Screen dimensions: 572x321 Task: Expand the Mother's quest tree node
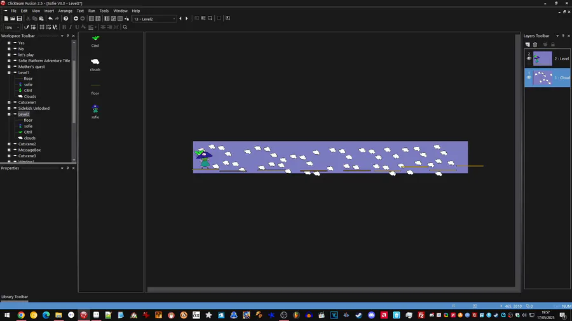(x=9, y=67)
